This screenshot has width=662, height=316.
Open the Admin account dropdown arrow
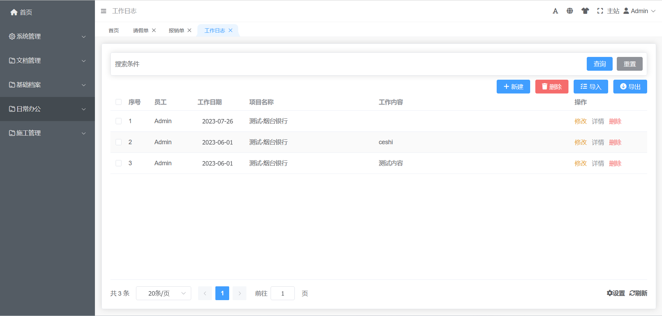(x=653, y=11)
